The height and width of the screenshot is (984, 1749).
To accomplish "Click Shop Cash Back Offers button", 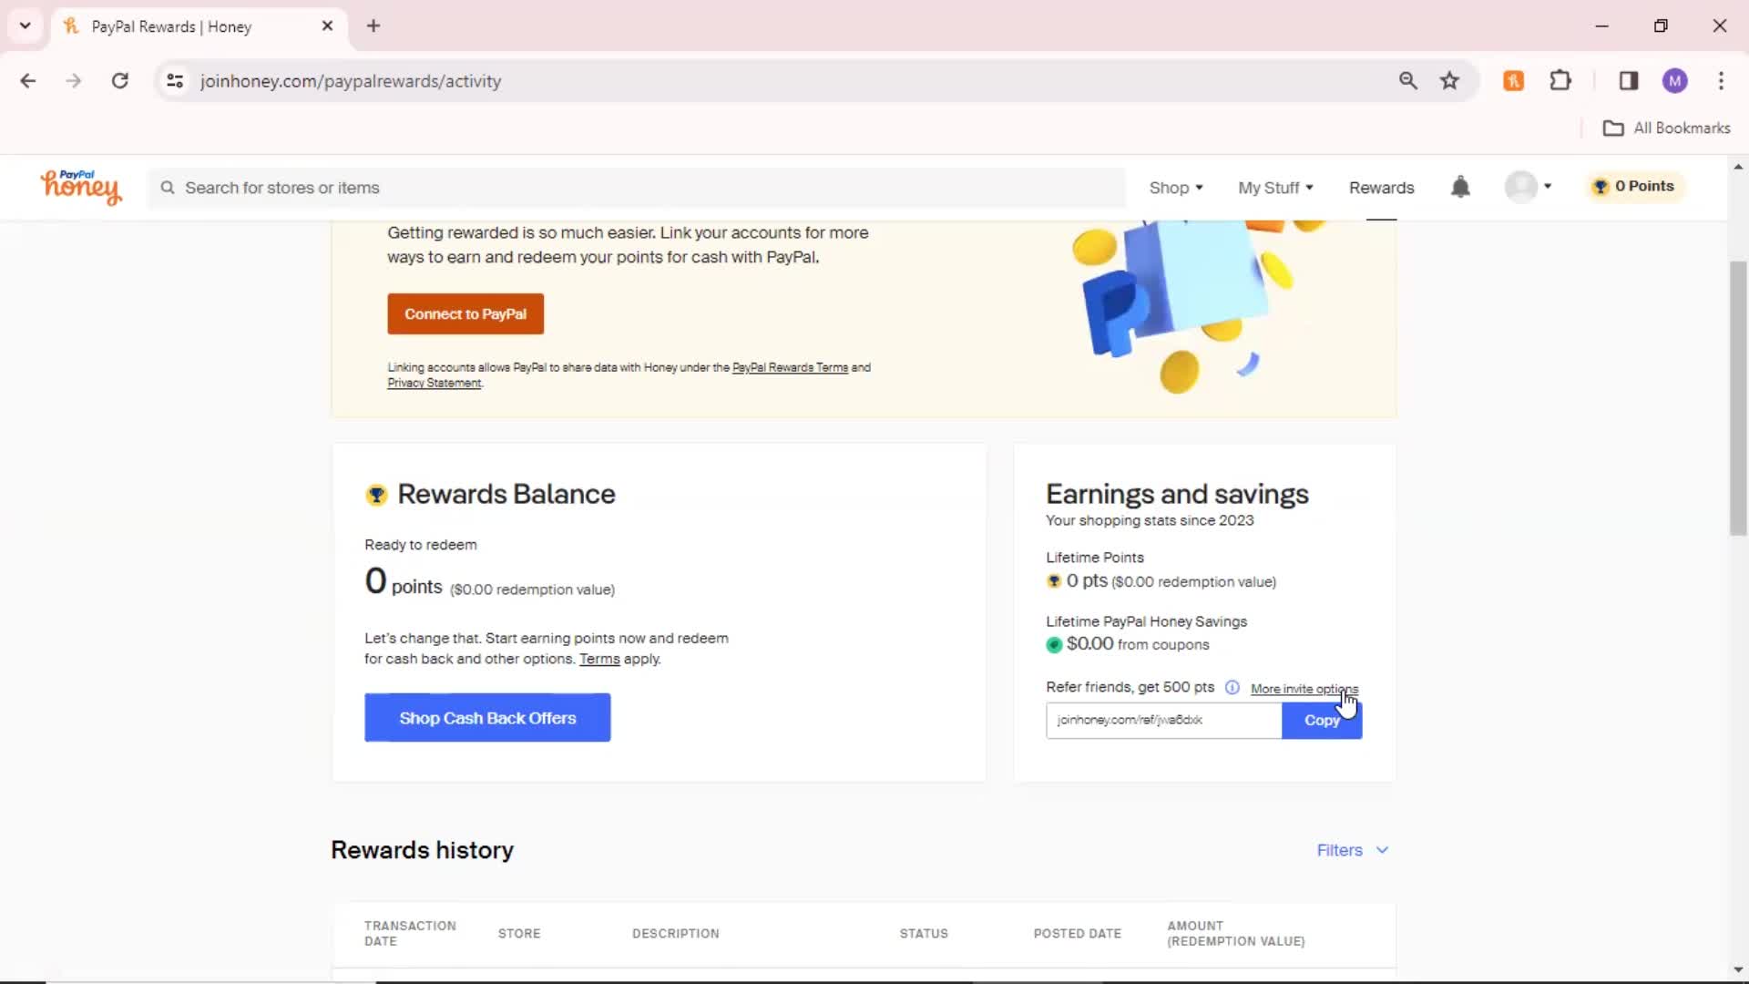I will pos(487,718).
